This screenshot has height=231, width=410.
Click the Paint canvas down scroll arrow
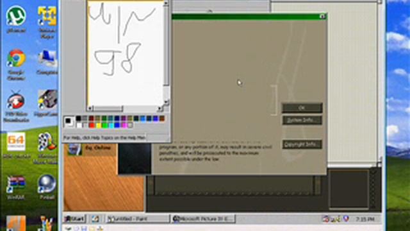[x=167, y=102]
